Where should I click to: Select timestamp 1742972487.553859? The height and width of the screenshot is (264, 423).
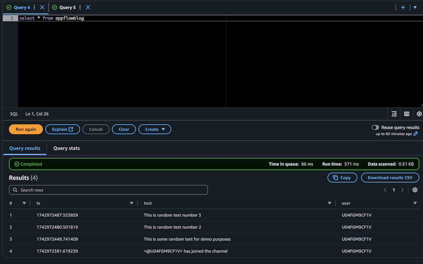[57, 215]
